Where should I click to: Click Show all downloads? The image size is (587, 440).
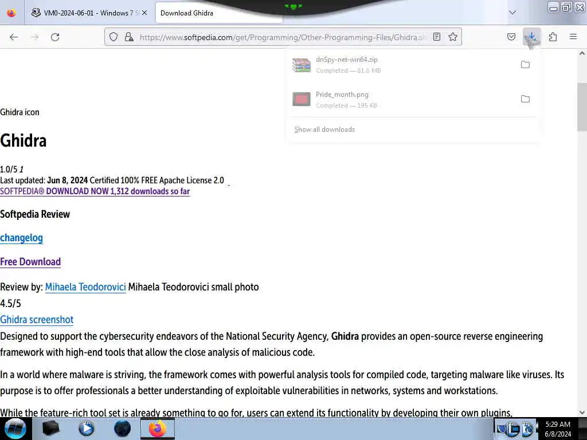pos(324,129)
